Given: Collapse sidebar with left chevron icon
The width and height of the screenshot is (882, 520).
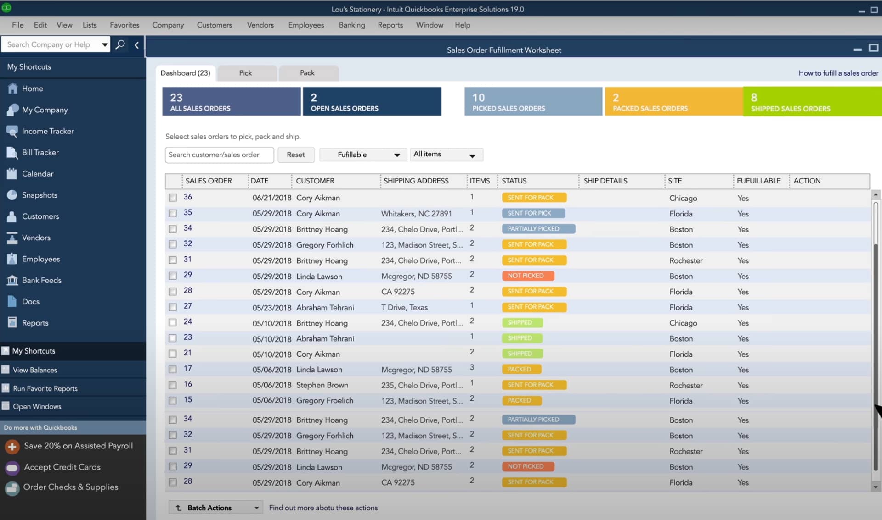Looking at the screenshot, I should click(136, 45).
